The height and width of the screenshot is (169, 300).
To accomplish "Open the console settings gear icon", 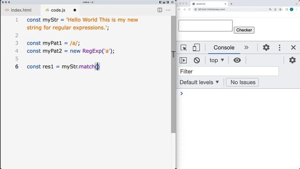I will tap(292, 61).
